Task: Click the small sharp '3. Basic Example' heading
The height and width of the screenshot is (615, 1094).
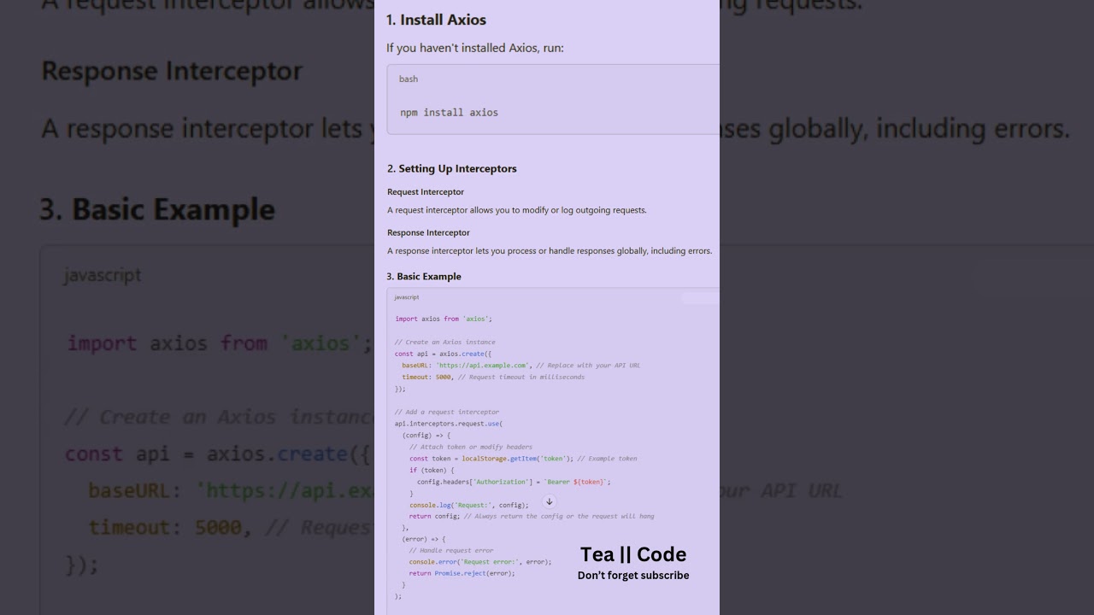Action: pos(424,277)
